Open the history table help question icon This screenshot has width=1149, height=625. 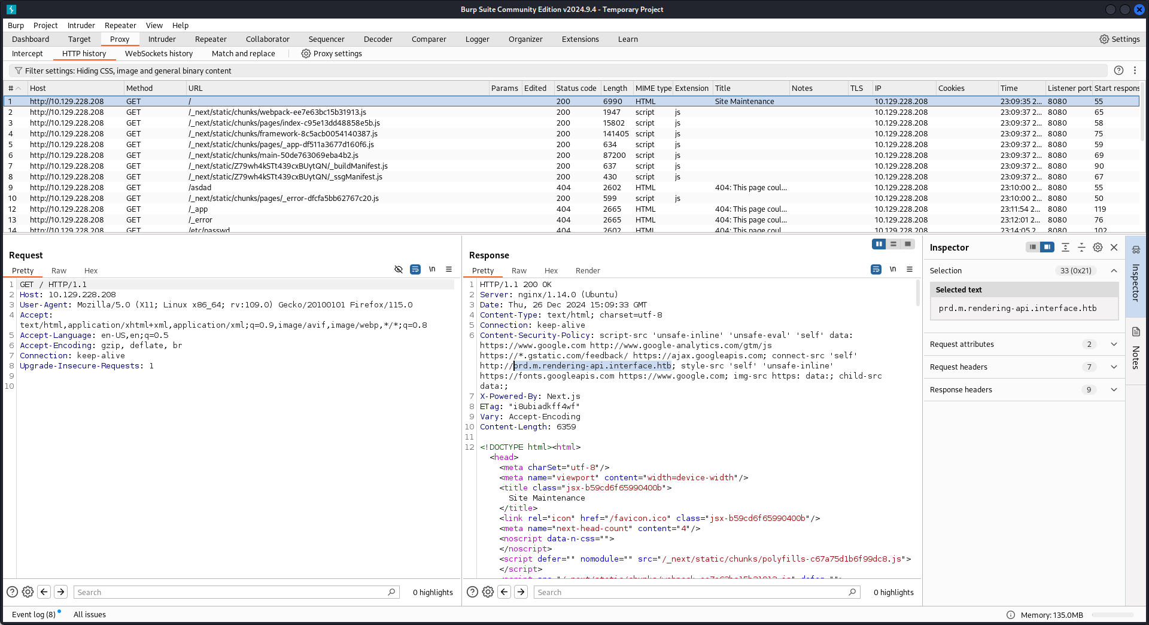click(1118, 70)
